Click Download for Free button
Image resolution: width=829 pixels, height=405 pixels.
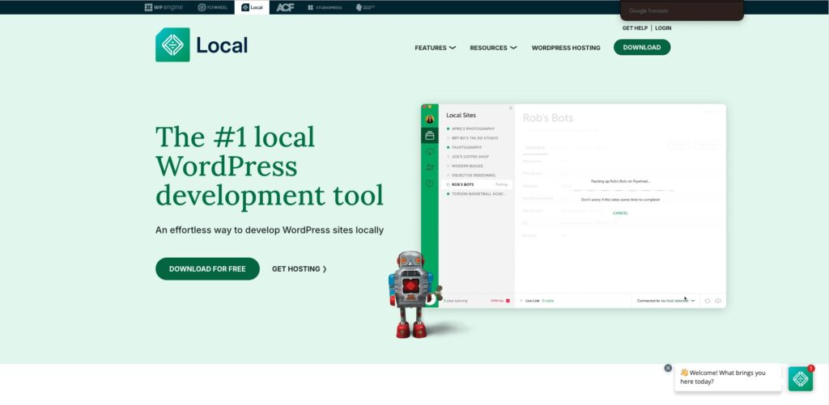tap(207, 268)
